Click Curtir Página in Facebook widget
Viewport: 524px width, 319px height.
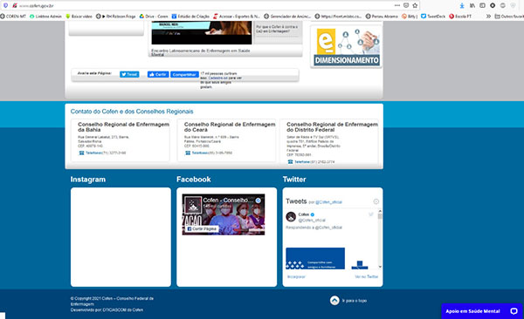202,229
